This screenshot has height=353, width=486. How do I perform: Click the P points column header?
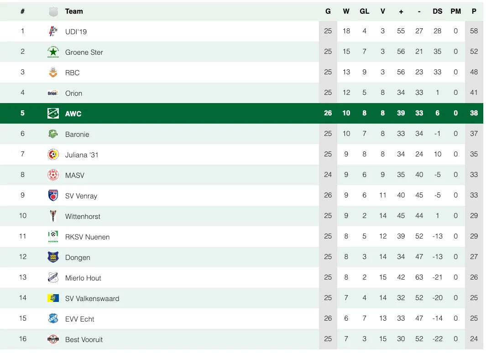click(x=474, y=11)
